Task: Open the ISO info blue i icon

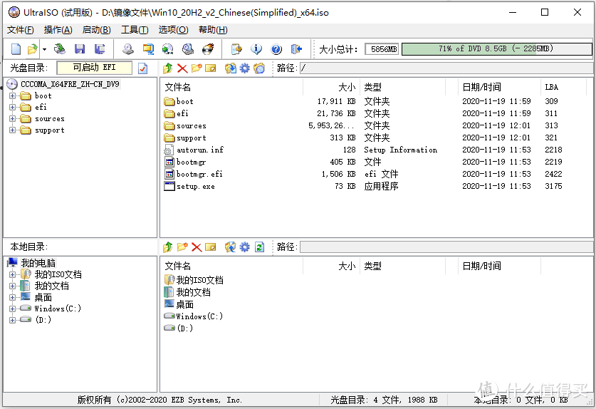Action: tap(256, 49)
